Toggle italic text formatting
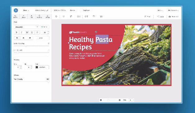195x113 pixels. pos(22,33)
